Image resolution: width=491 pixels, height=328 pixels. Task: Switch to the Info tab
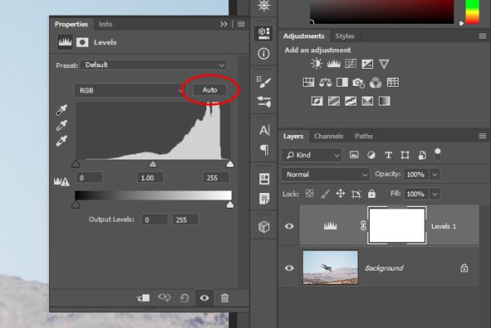106,24
